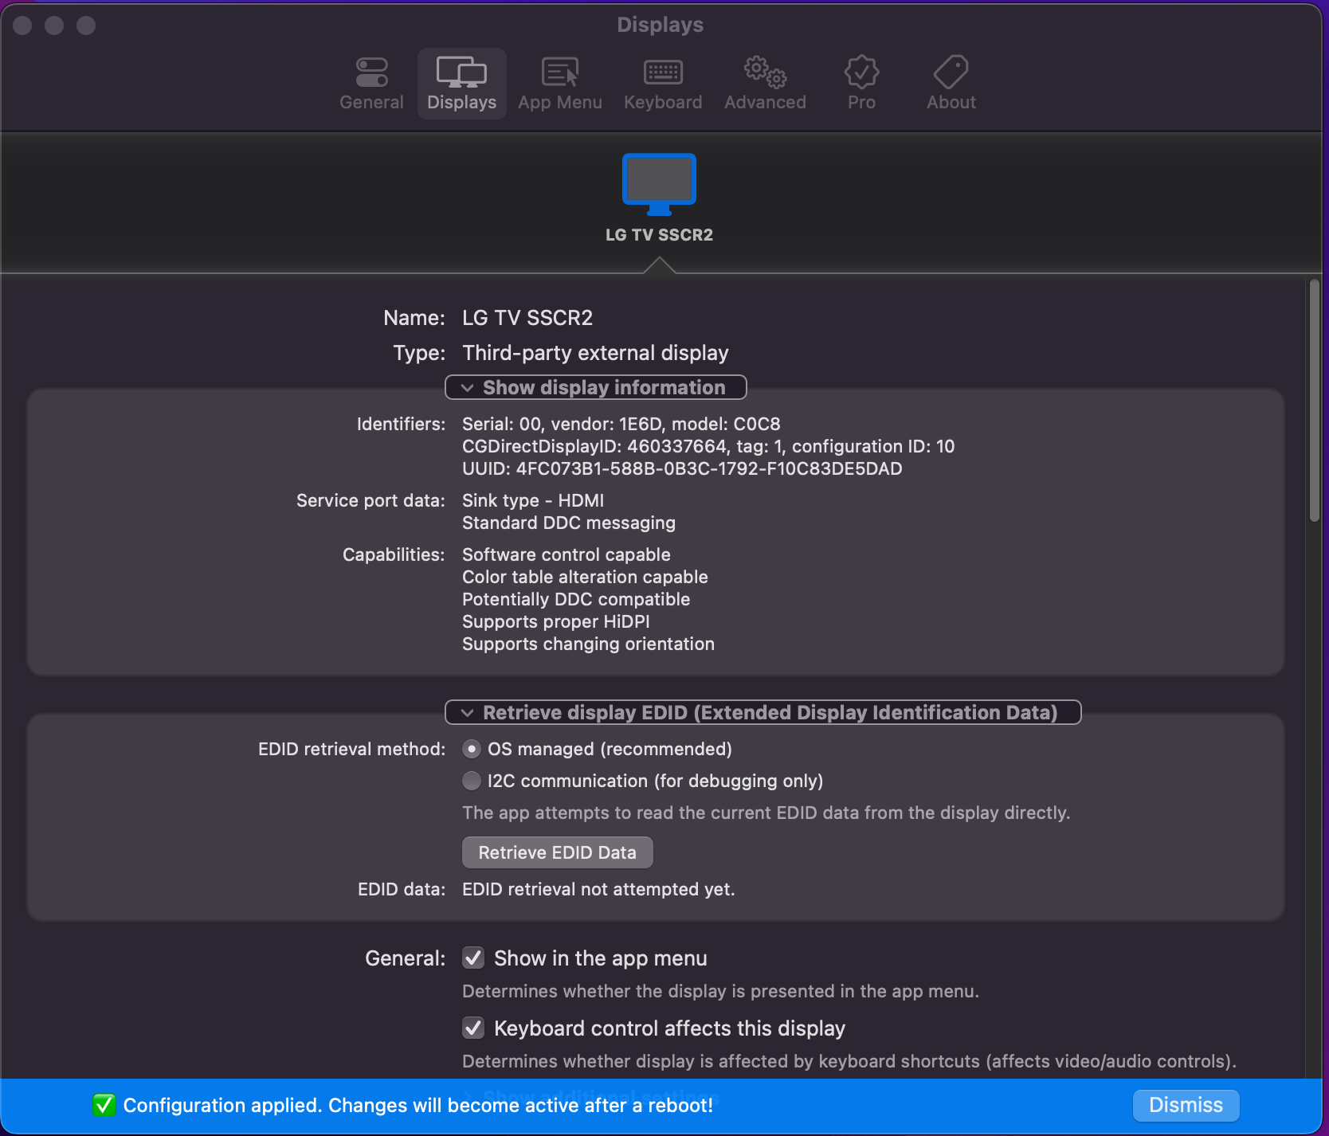
Task: Click the vertical scrollbar on the right
Action: pos(1314,401)
